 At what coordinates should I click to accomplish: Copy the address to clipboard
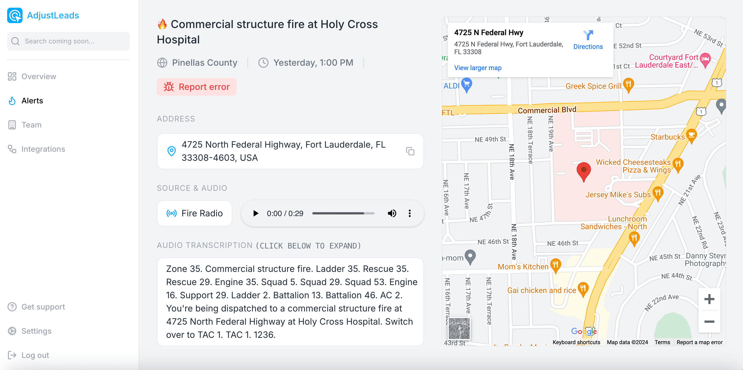pyautogui.click(x=410, y=151)
